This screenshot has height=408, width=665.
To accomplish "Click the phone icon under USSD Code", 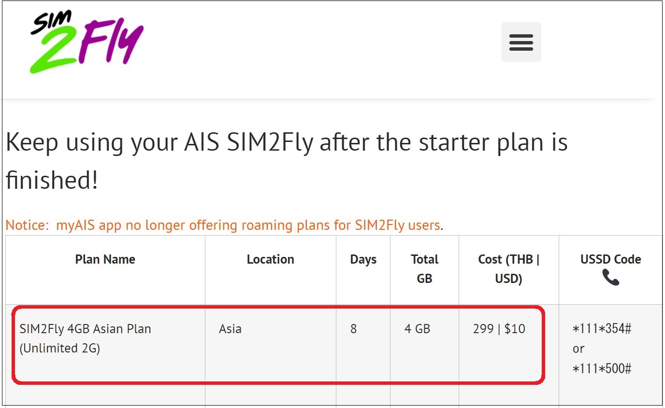I will pyautogui.click(x=610, y=277).
